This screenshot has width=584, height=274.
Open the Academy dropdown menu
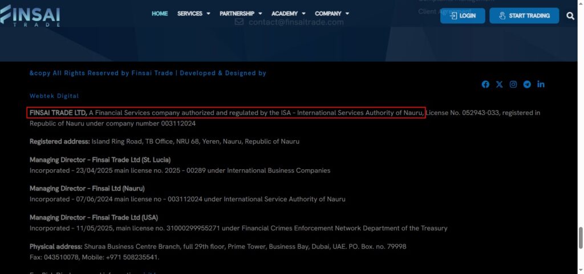pos(288,14)
